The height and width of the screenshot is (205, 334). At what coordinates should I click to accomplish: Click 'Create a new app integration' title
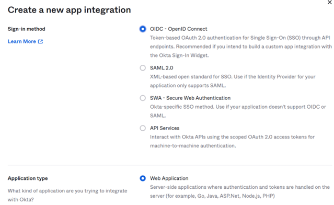pyautogui.click(x=69, y=10)
